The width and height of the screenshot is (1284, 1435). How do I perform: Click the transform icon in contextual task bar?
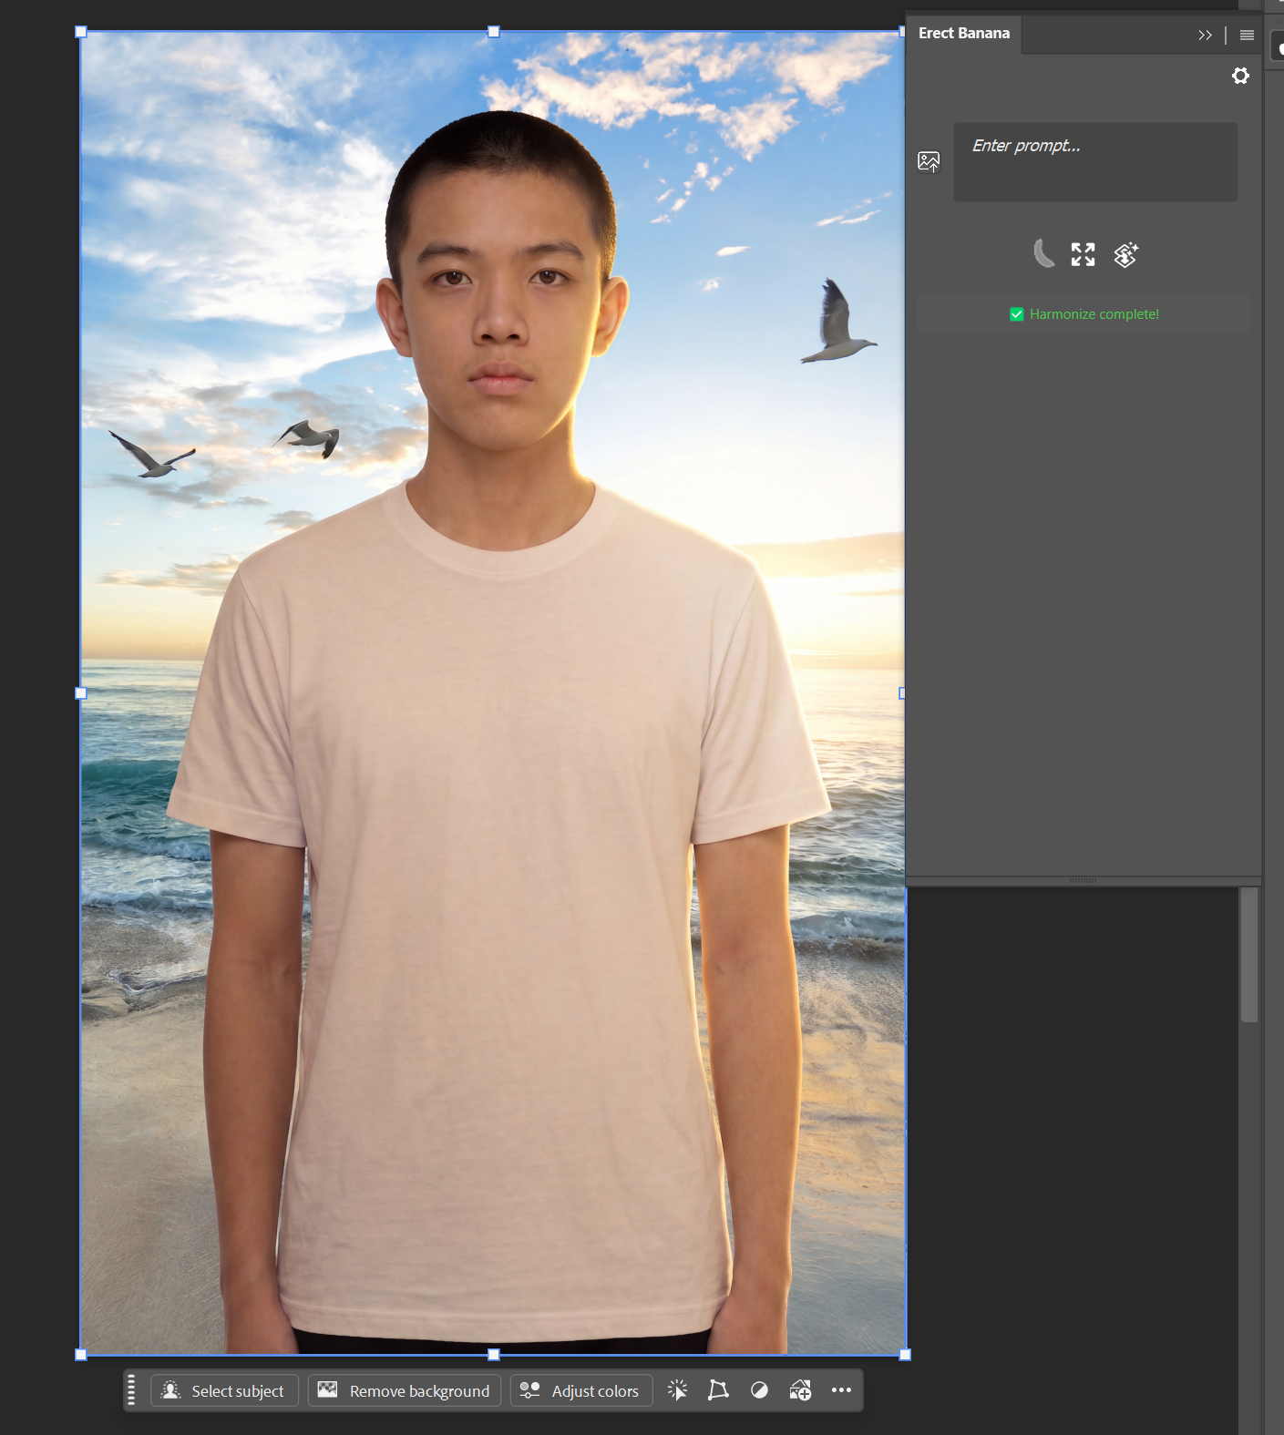click(x=718, y=1390)
